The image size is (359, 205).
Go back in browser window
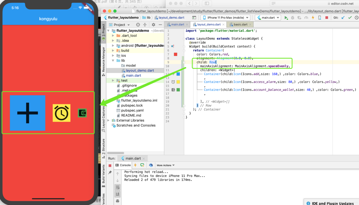click(x=189, y=3)
